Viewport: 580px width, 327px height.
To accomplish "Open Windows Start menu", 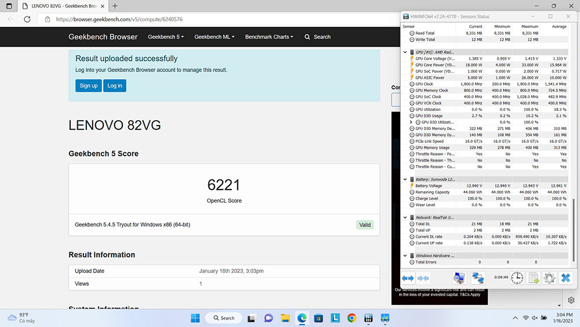I will tap(195, 318).
